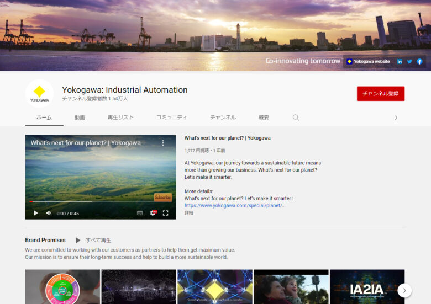Viewport: 431px width, 304px height.
Task: Mute the video with the speaker icon
Action: 49,213
